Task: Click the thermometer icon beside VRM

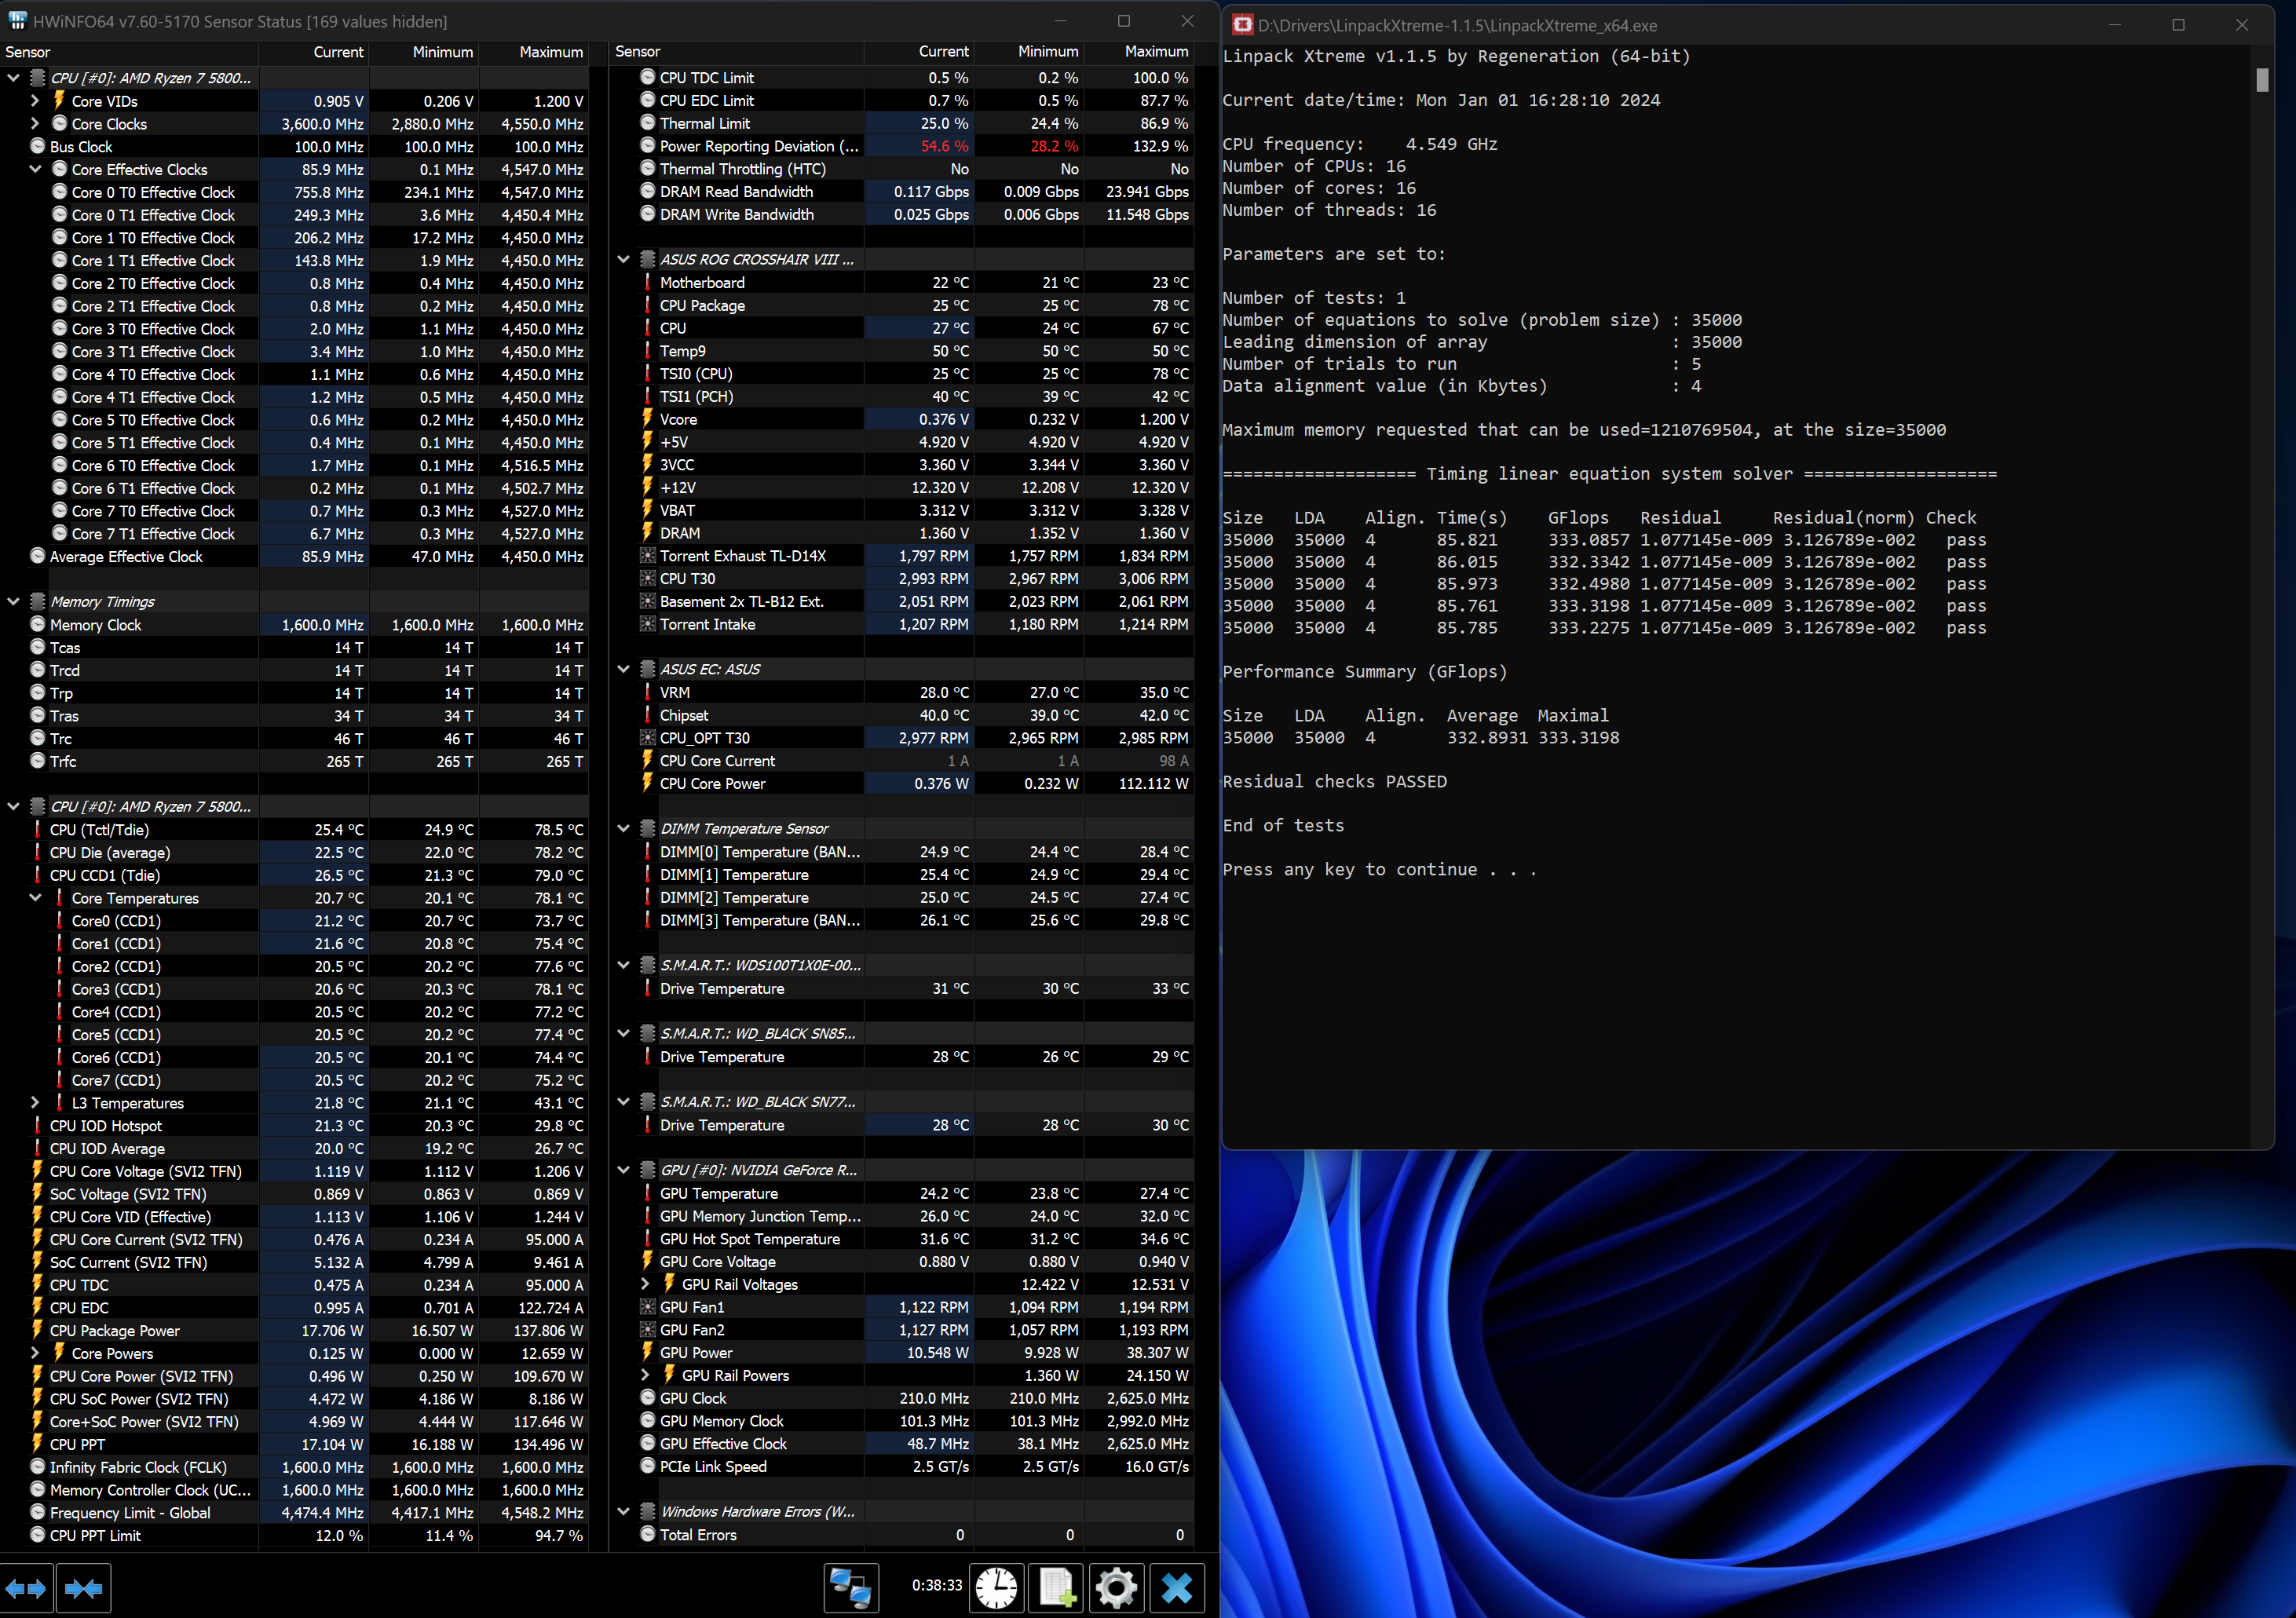Action: 648,692
